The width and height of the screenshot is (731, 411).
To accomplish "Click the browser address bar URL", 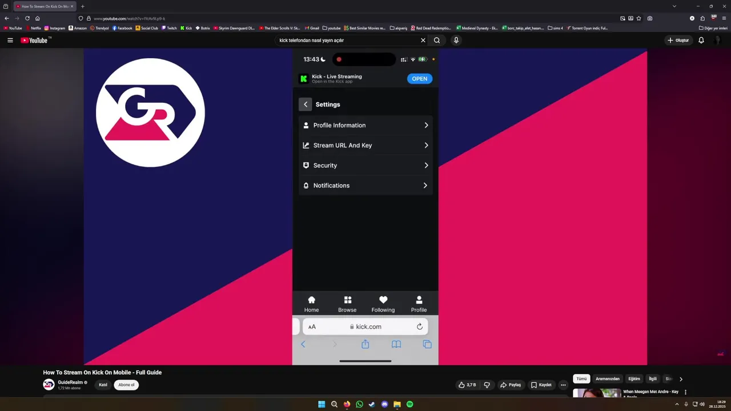I will click(129, 18).
